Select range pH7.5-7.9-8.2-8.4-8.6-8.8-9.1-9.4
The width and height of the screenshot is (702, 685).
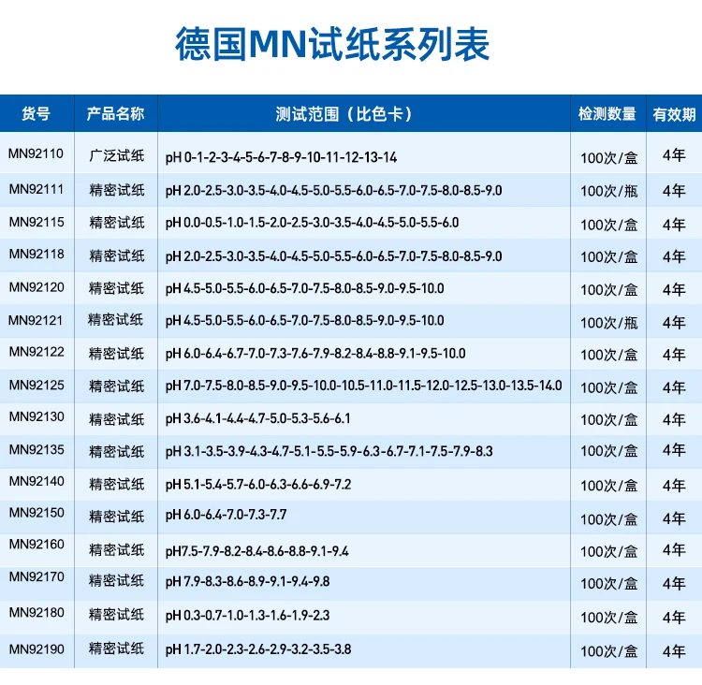click(257, 551)
